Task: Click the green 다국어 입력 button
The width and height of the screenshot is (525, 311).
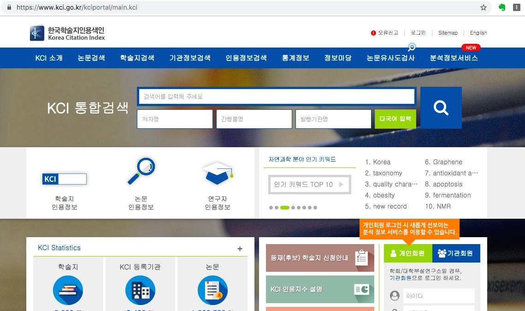Action: click(x=395, y=119)
